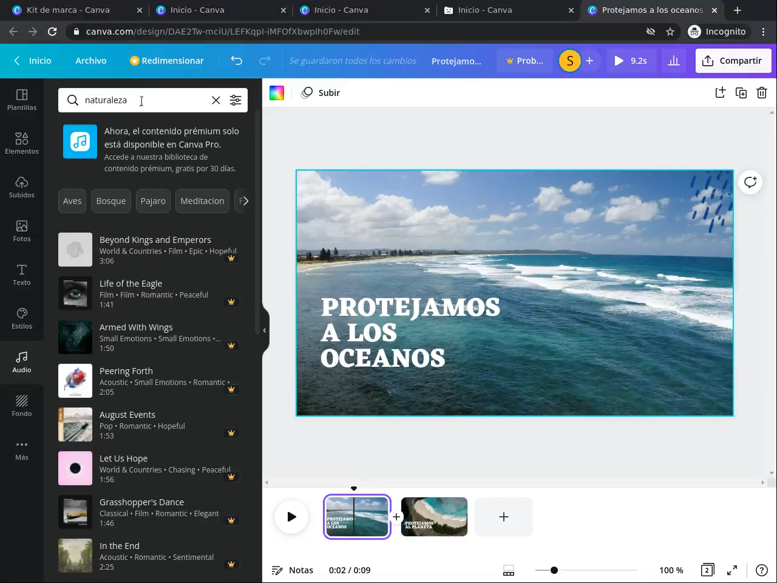Open the Elementos sidebar panel
This screenshot has height=583, width=777.
[x=22, y=143]
